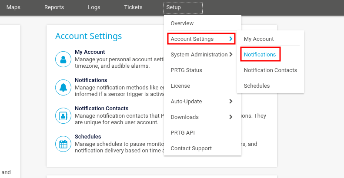This screenshot has height=178, width=344.
Task: Select Notifications in the submenu
Action: (260, 55)
